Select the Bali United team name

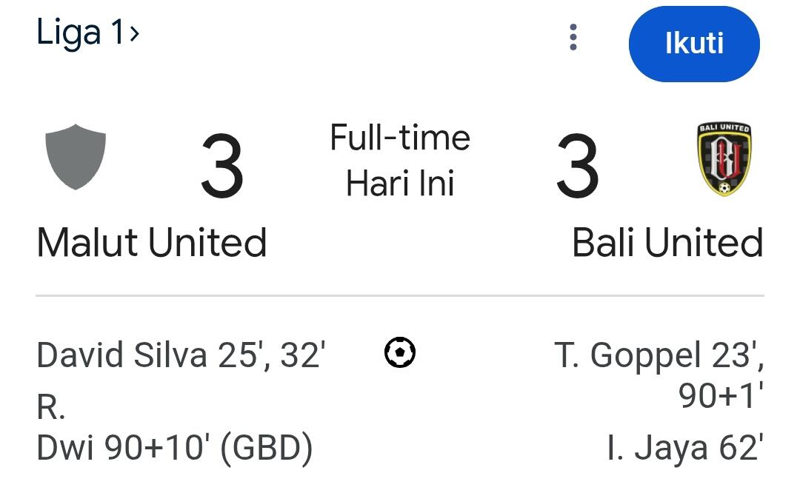click(667, 243)
